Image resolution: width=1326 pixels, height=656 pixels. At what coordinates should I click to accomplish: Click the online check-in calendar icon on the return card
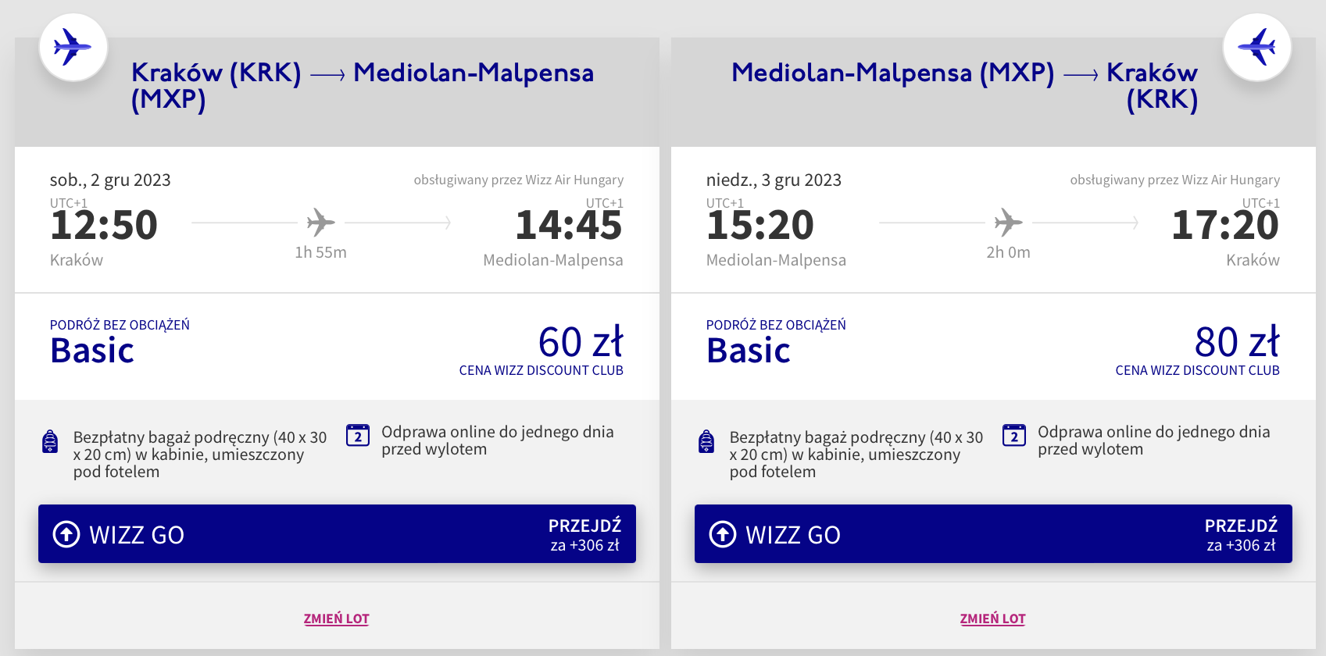click(x=1014, y=435)
